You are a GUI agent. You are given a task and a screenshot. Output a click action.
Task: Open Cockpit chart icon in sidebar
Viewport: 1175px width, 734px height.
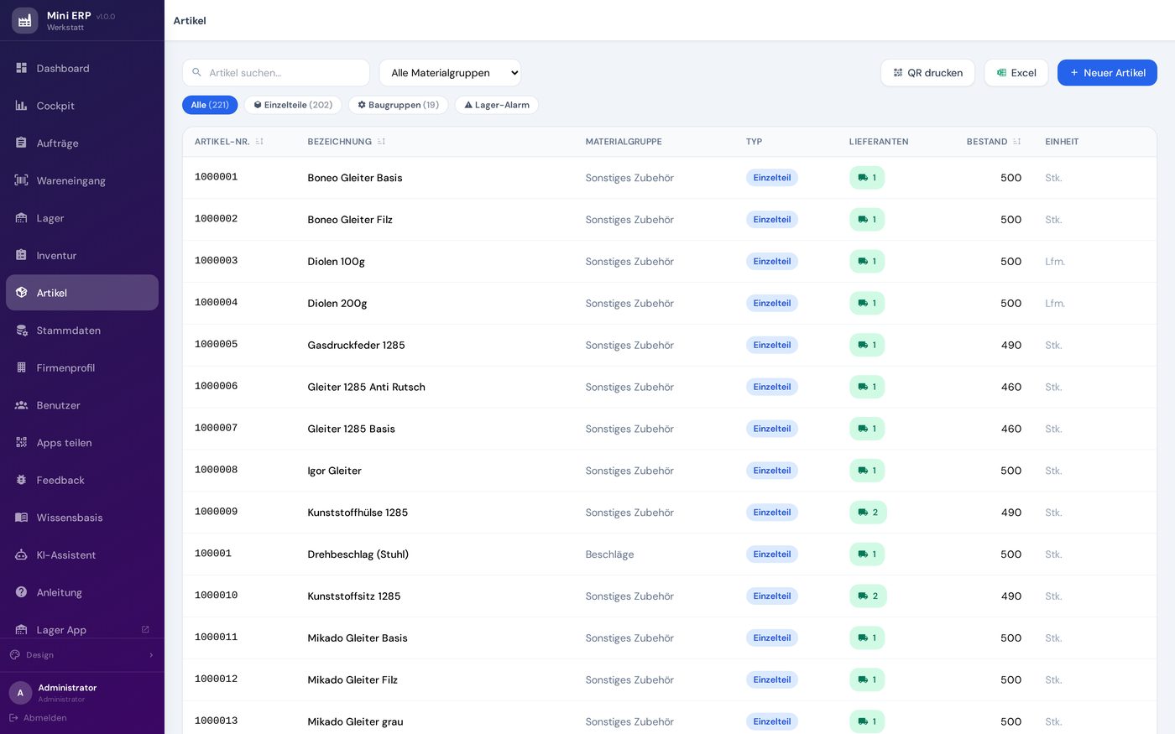pyautogui.click(x=22, y=106)
